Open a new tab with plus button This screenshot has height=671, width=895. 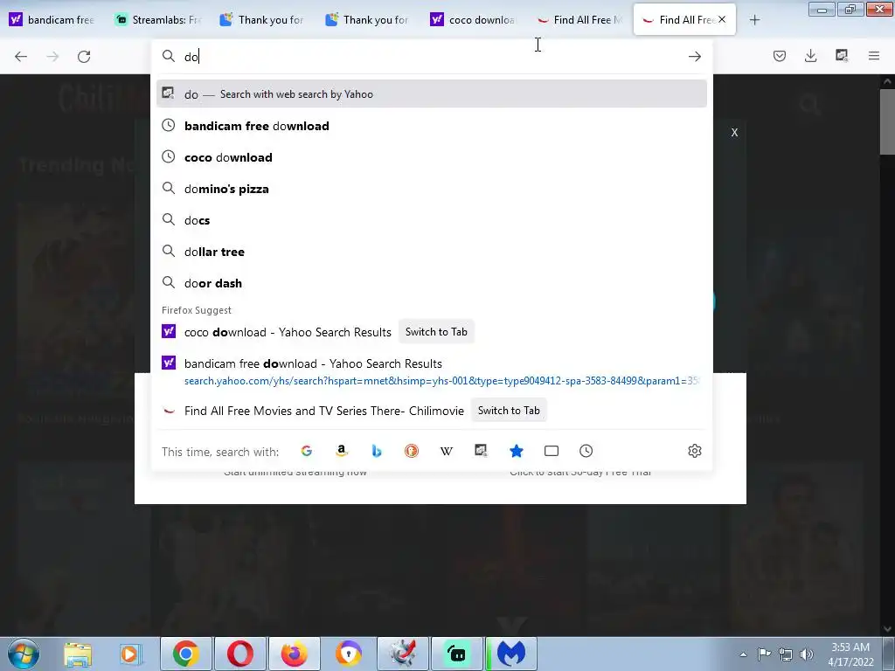click(754, 20)
